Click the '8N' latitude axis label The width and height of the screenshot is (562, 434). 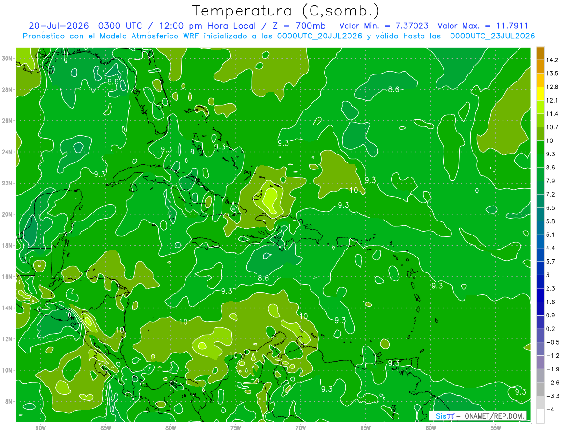pyautogui.click(x=9, y=401)
